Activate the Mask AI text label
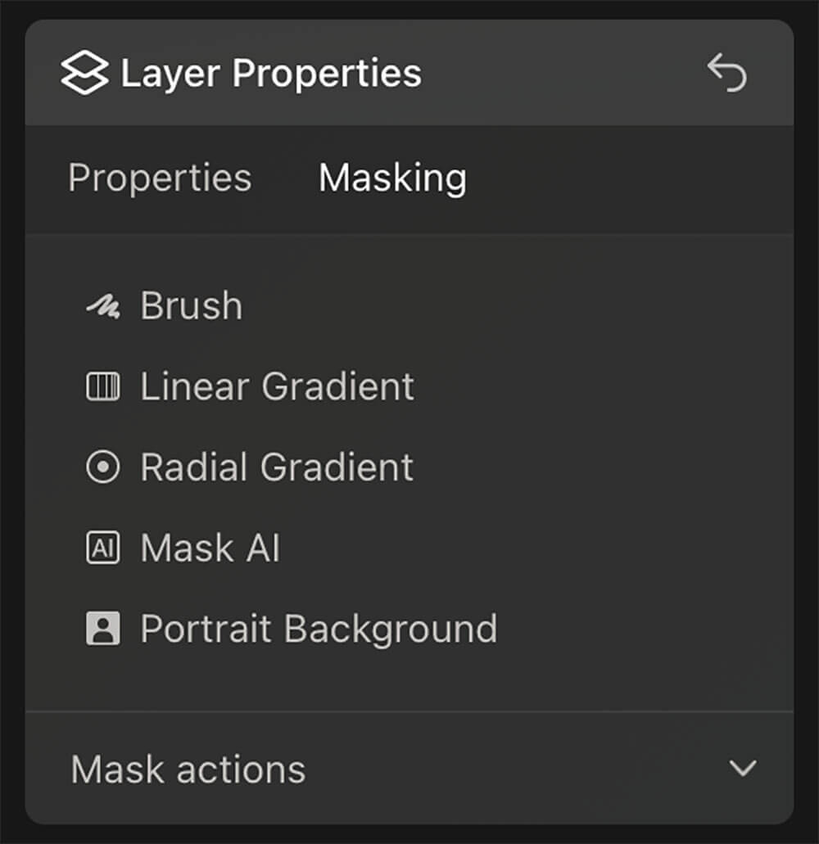This screenshot has width=819, height=844. [x=210, y=548]
